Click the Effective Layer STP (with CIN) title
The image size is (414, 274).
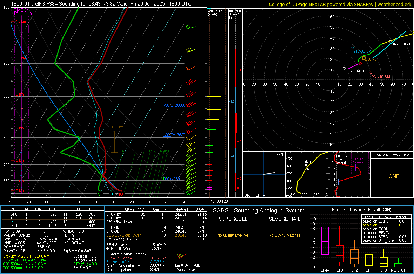[x=361, y=210]
